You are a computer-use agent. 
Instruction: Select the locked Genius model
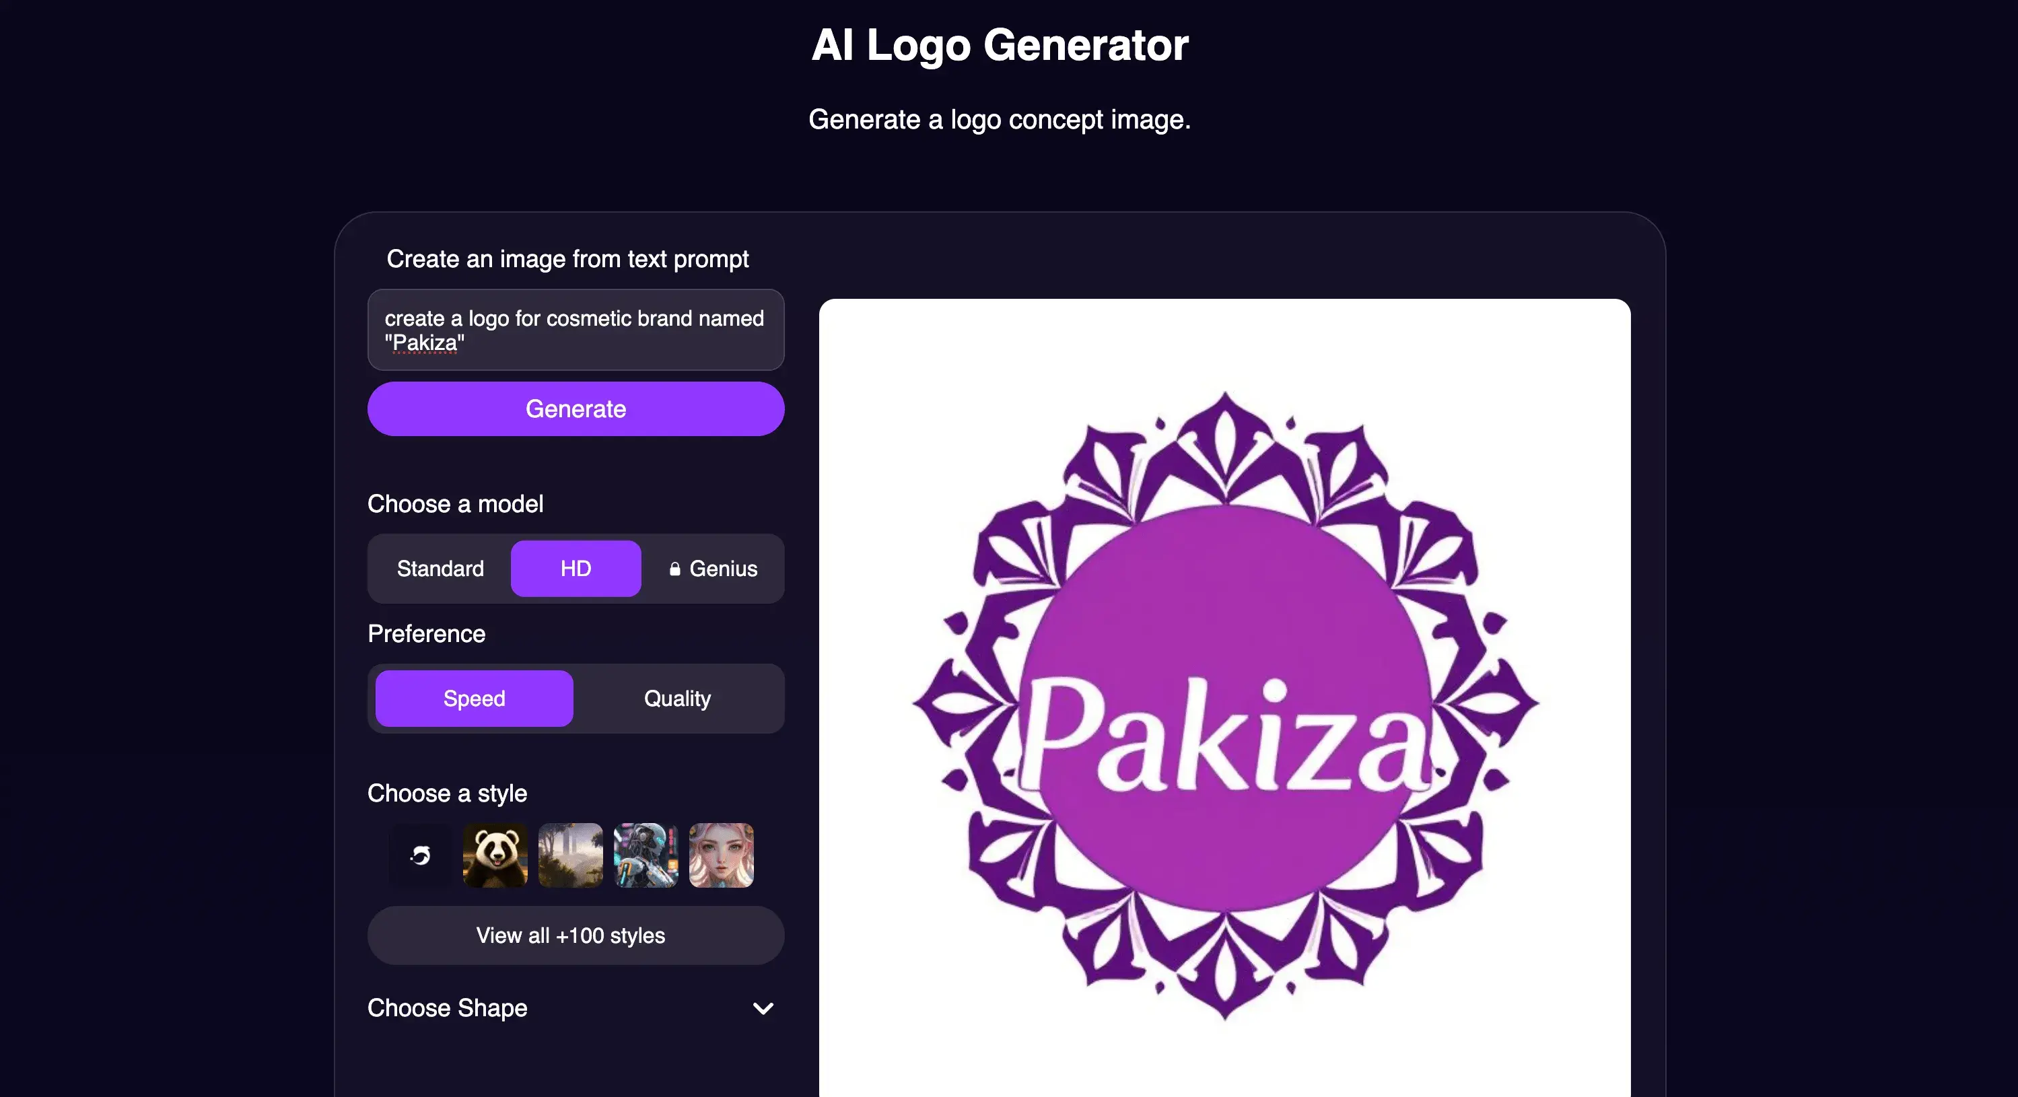713,569
